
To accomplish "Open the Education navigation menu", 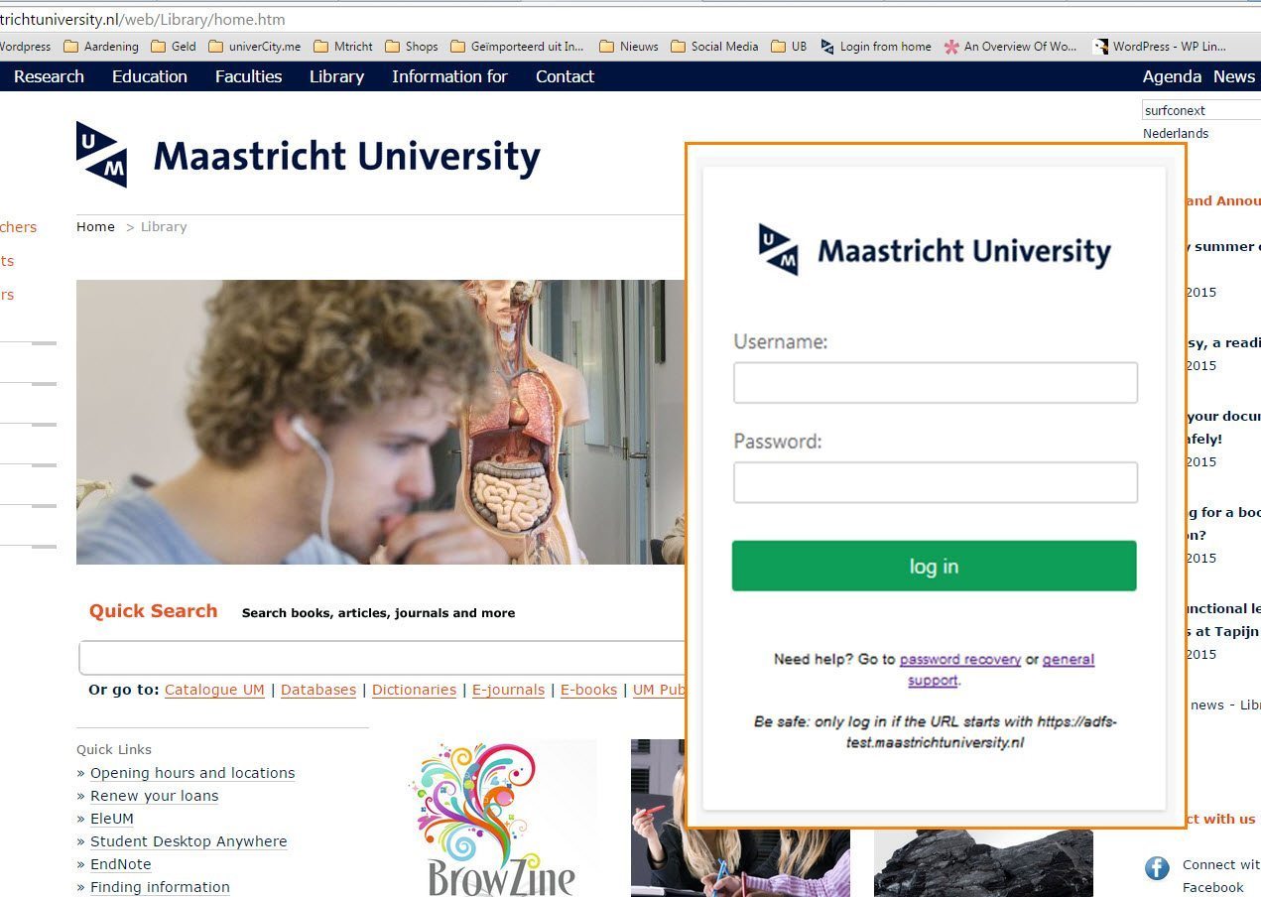I will pos(150,76).
